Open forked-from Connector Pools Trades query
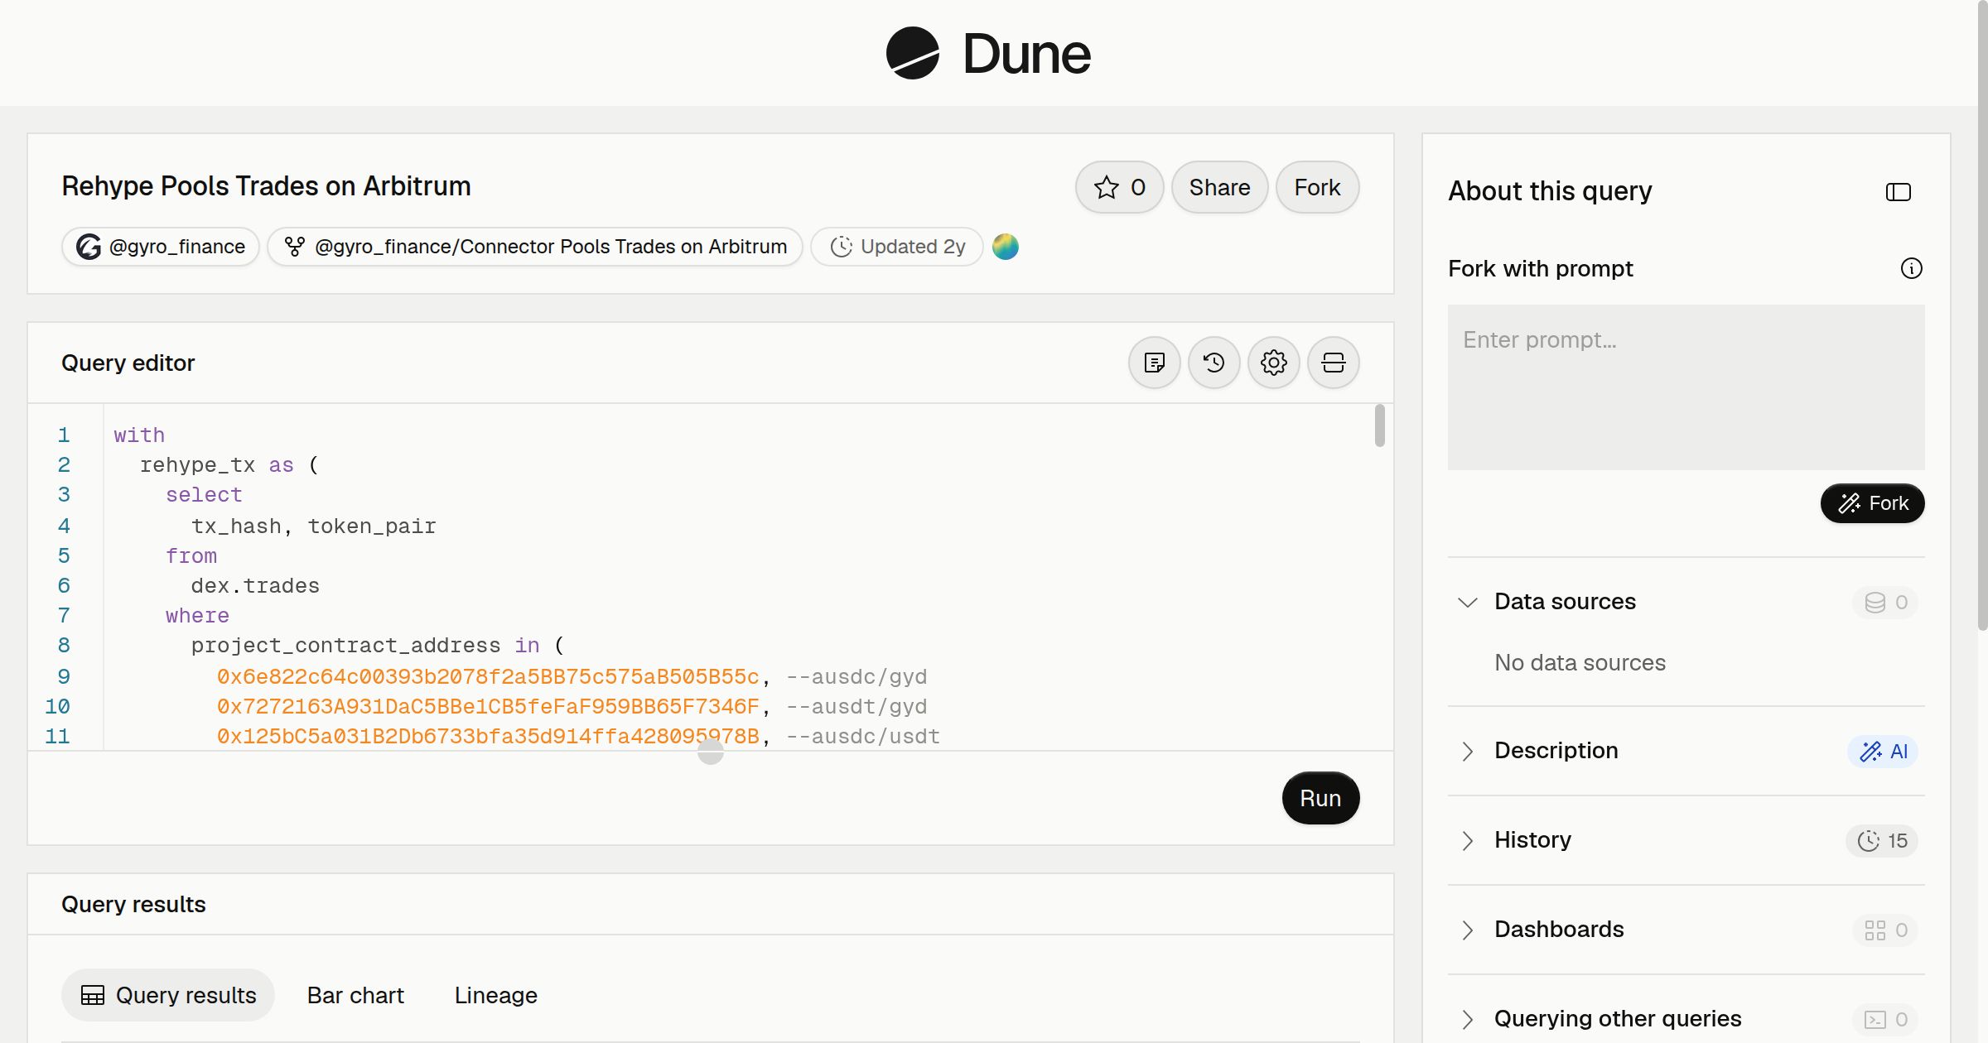Viewport: 1988px width, 1043px height. point(535,247)
